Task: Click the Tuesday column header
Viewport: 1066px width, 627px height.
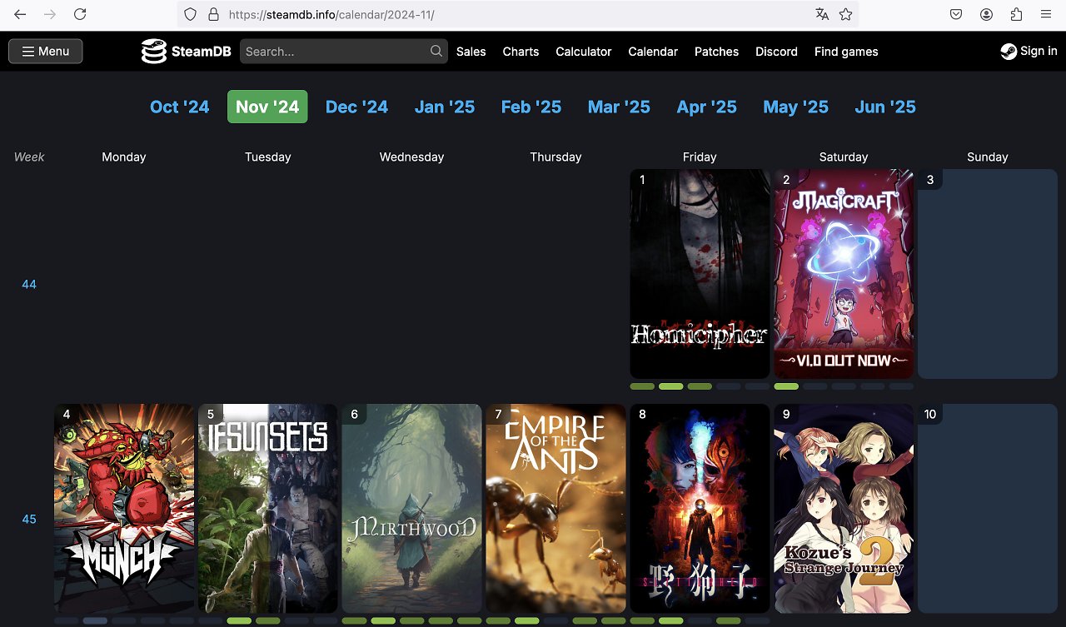Action: click(x=268, y=157)
